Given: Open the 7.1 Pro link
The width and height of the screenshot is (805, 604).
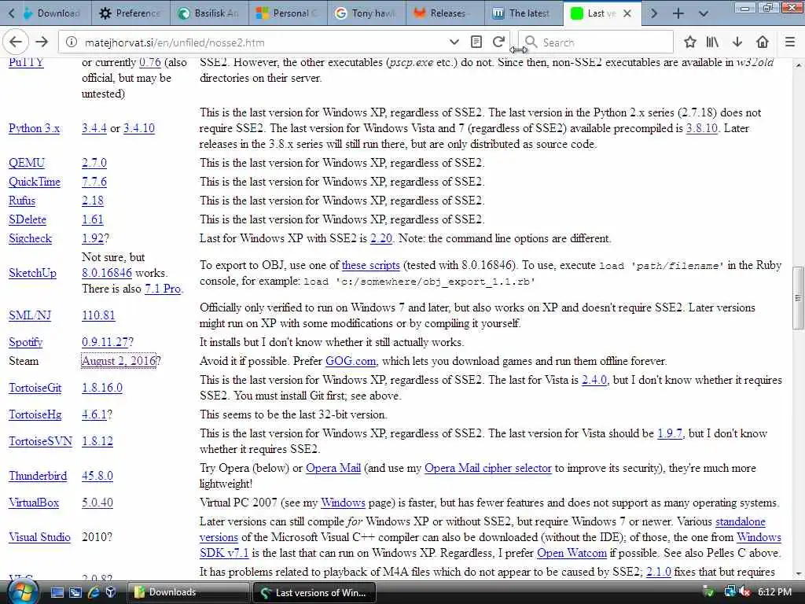Looking at the screenshot, I should [163, 289].
